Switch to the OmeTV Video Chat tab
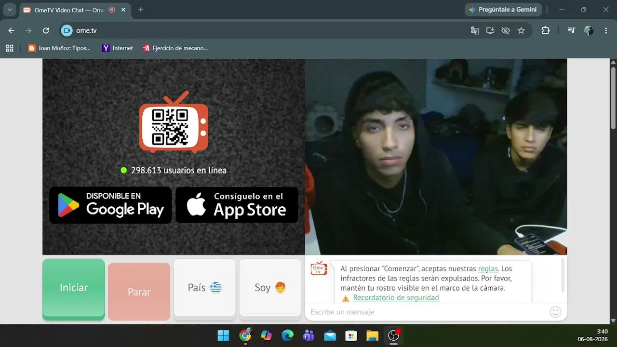617x347 pixels. (x=69, y=10)
